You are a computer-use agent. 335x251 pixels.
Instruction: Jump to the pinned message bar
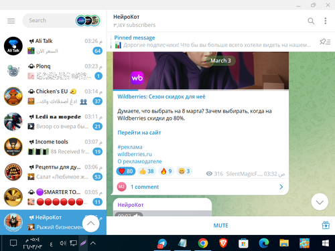click(212, 41)
